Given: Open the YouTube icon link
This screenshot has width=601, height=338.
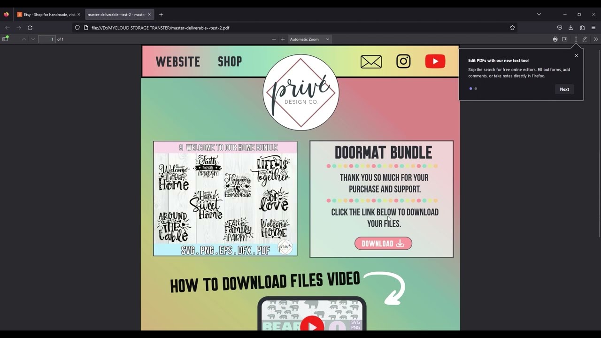Looking at the screenshot, I should click(x=435, y=61).
